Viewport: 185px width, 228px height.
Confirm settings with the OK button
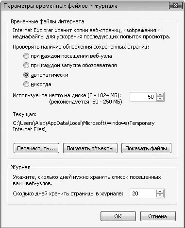pos(118,216)
